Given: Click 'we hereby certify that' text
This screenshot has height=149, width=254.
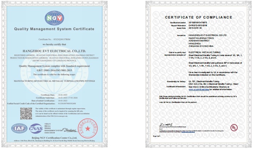Looking at the screenshot, I should click(54, 44).
